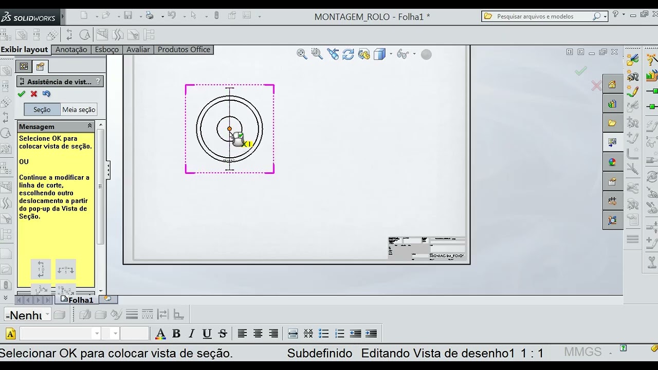This screenshot has height=370, width=658.
Task: Select Seção cut mode
Action: click(42, 109)
